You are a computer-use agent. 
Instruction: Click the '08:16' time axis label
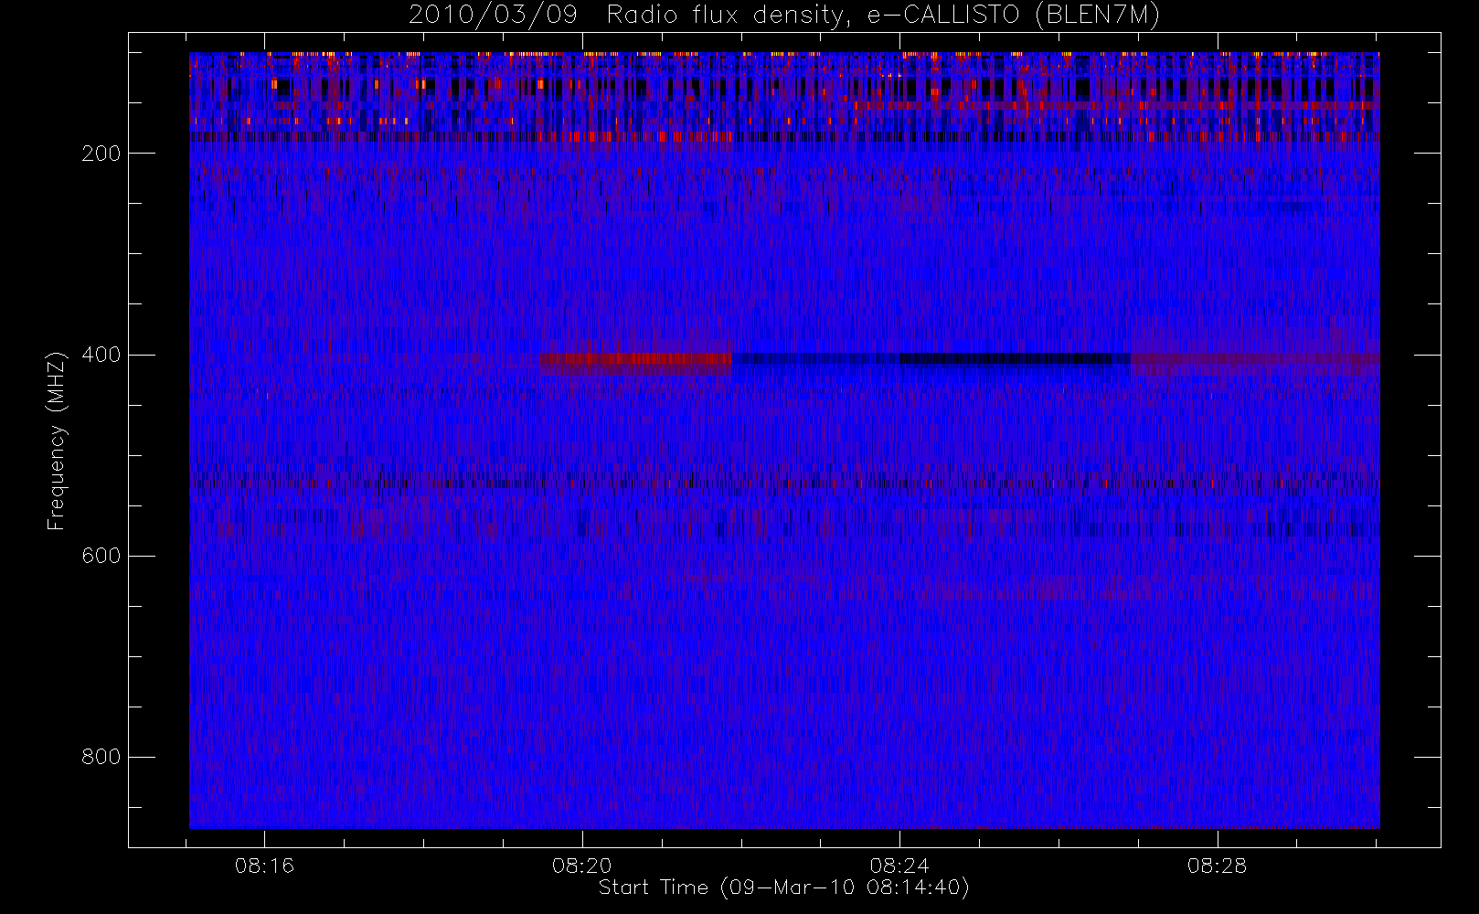pos(264,866)
